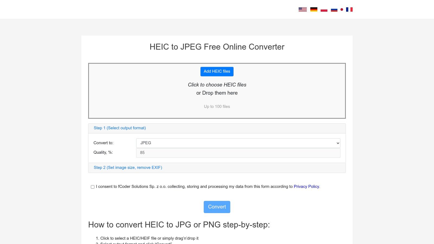Pick the Japanese flag language option
This screenshot has width=434, height=244.
point(342,9)
